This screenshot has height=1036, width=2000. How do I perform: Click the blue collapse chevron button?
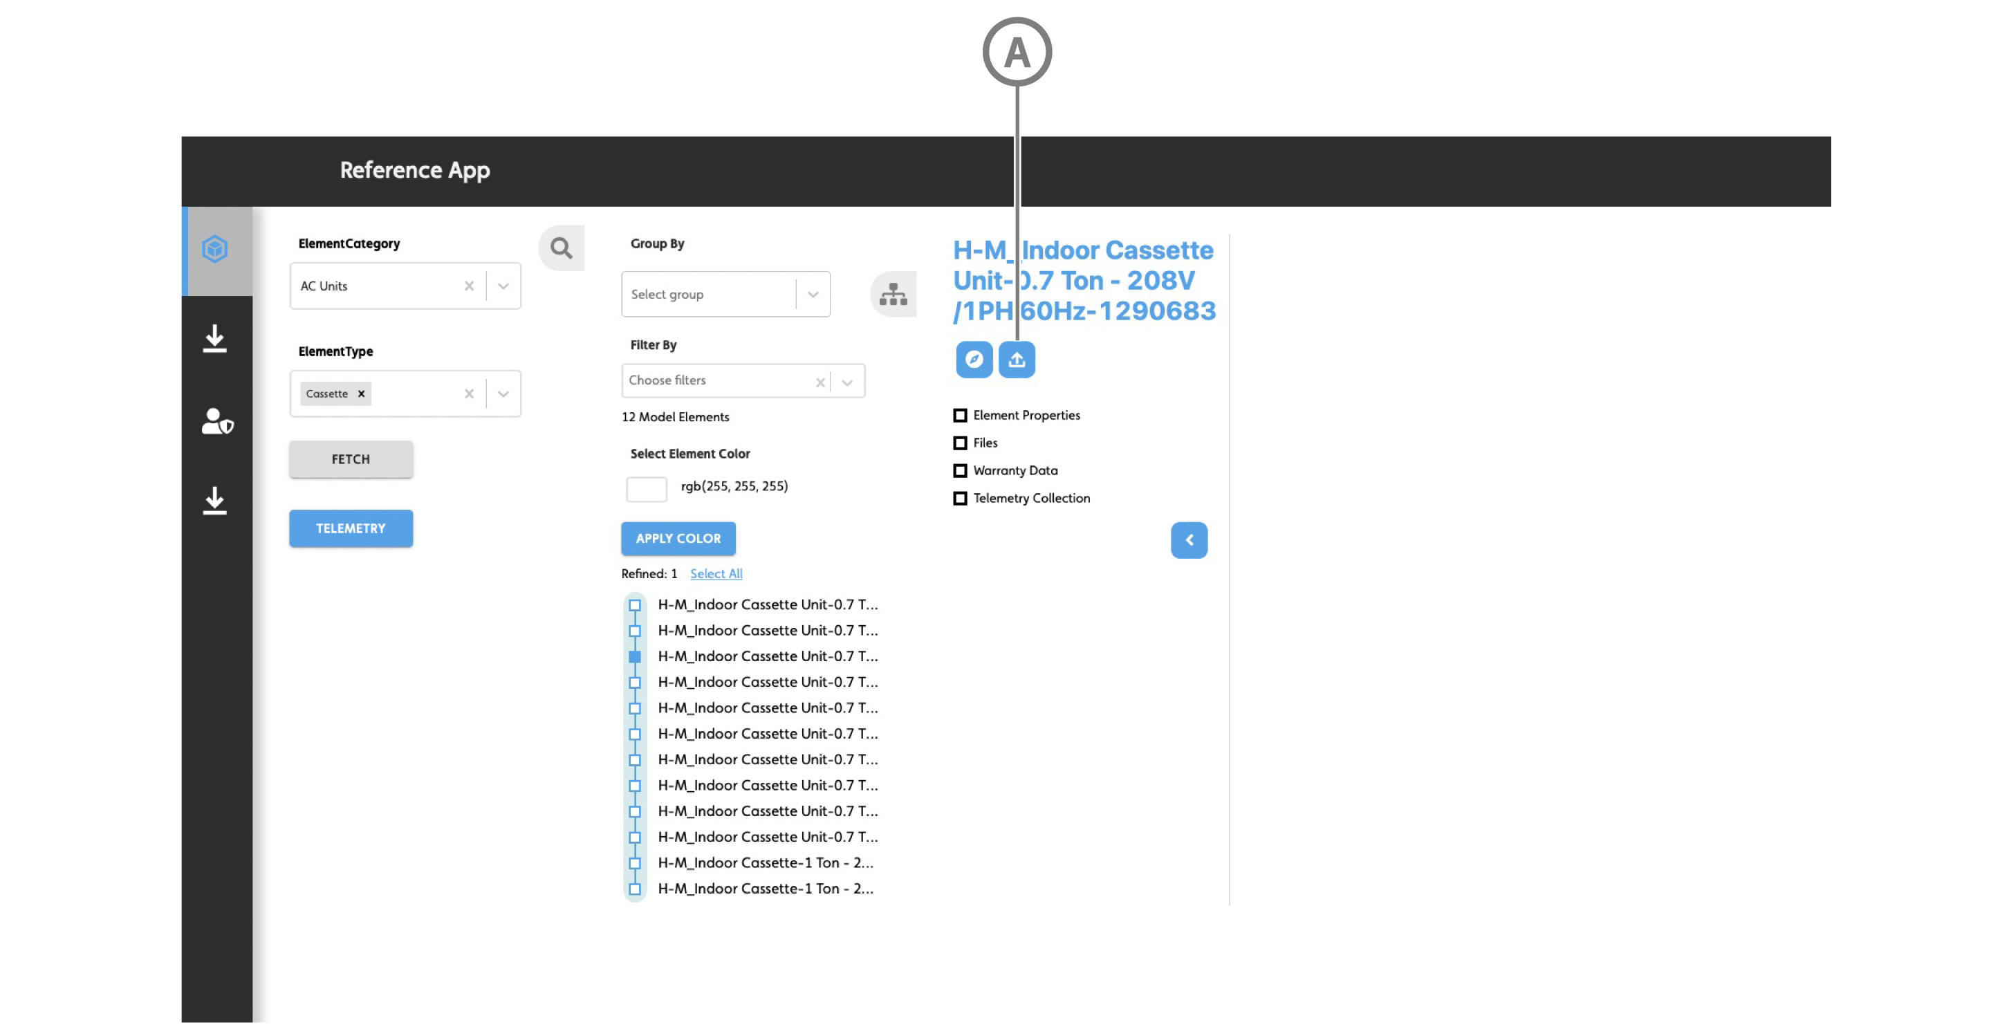click(1189, 541)
